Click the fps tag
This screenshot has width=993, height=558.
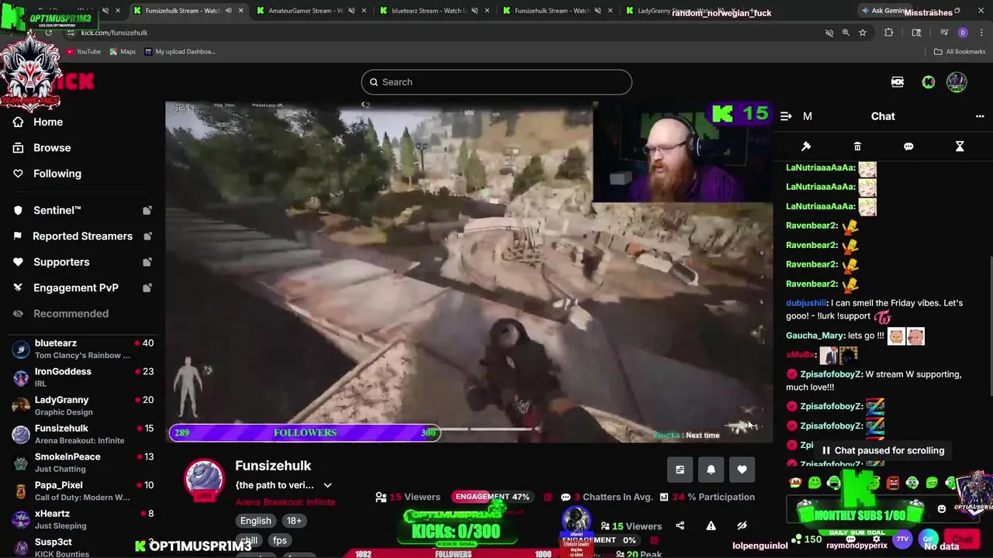click(280, 540)
